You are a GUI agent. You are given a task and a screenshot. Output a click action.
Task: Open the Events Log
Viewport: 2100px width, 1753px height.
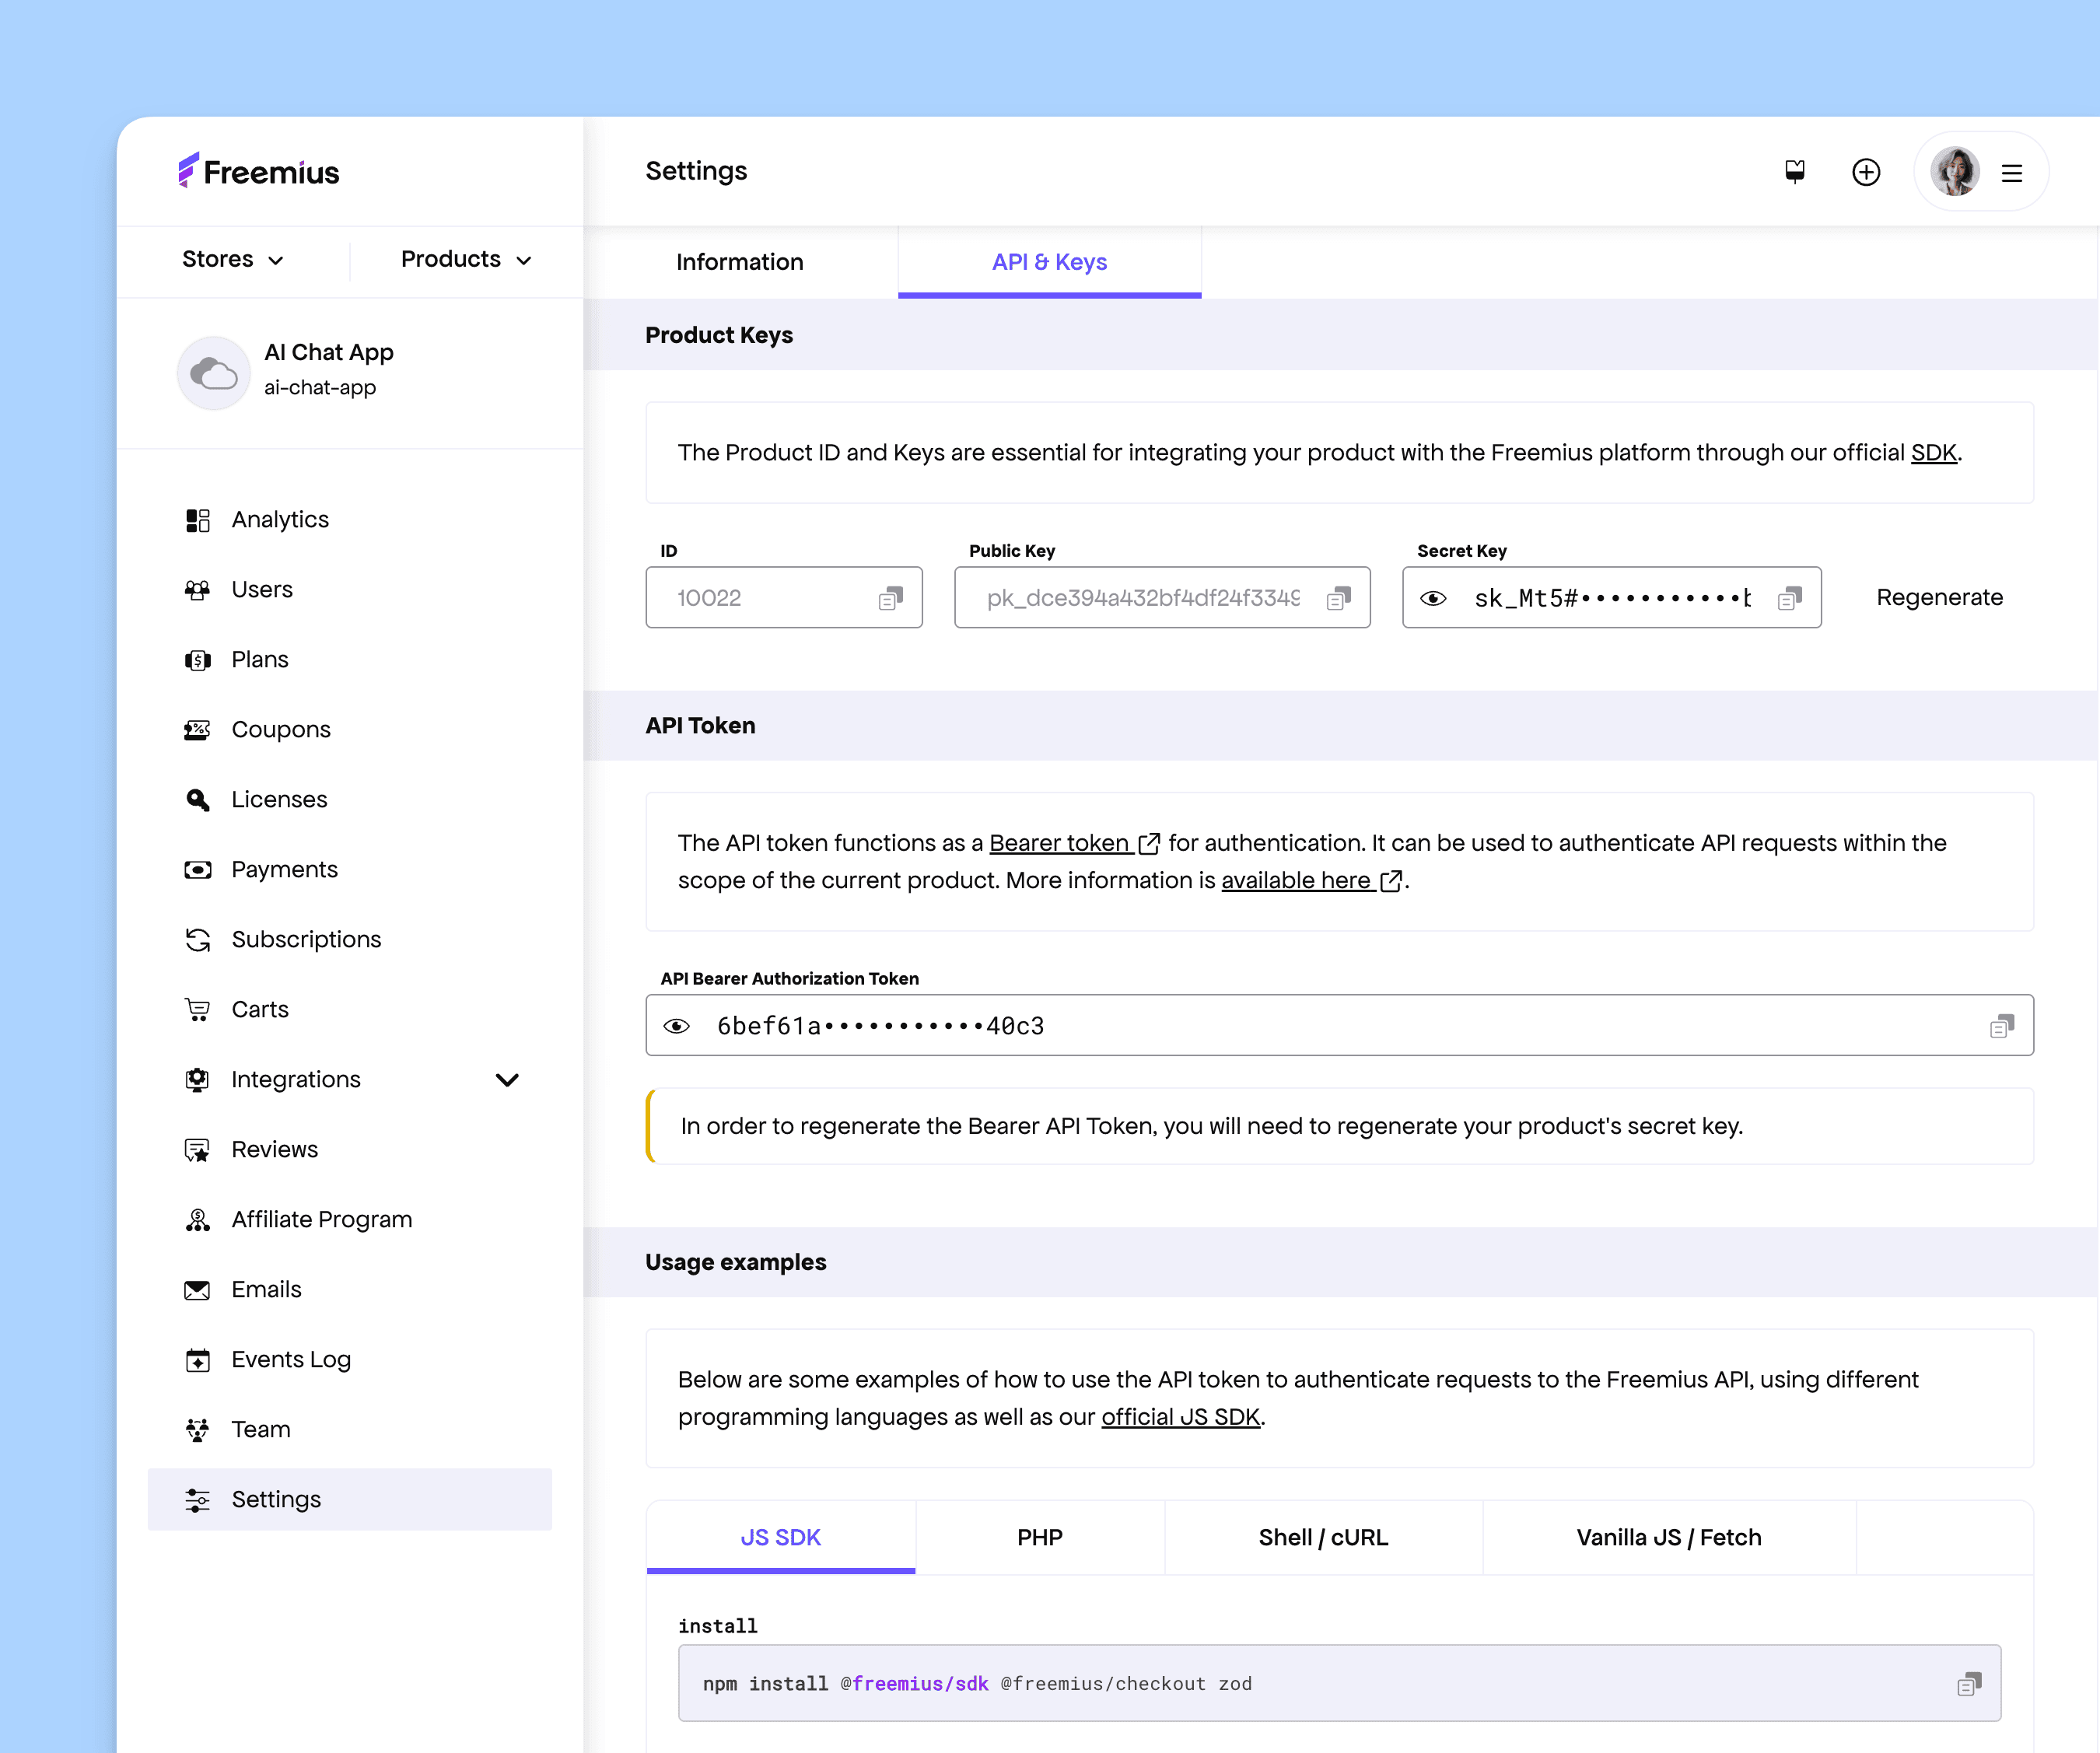tap(350, 1360)
